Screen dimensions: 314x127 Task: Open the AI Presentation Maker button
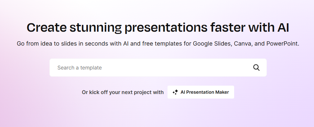[x=200, y=92]
